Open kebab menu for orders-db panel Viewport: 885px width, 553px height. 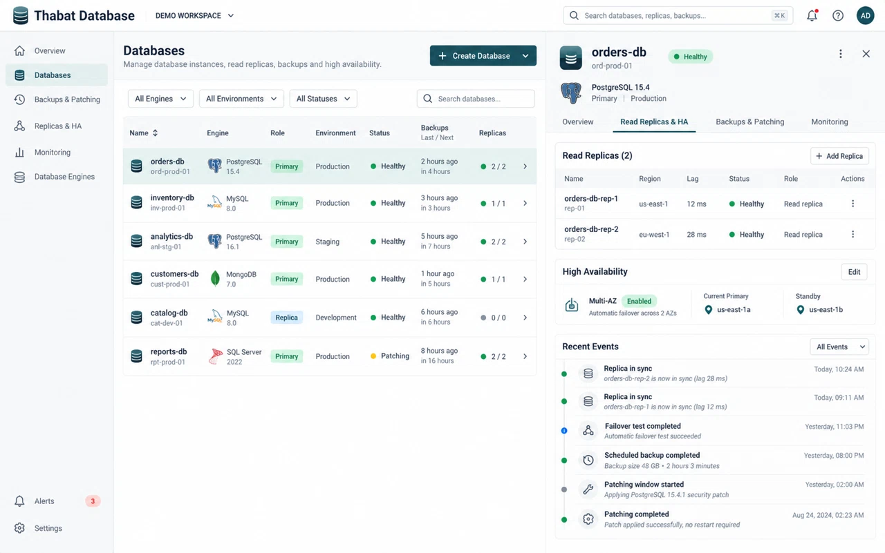coord(841,54)
